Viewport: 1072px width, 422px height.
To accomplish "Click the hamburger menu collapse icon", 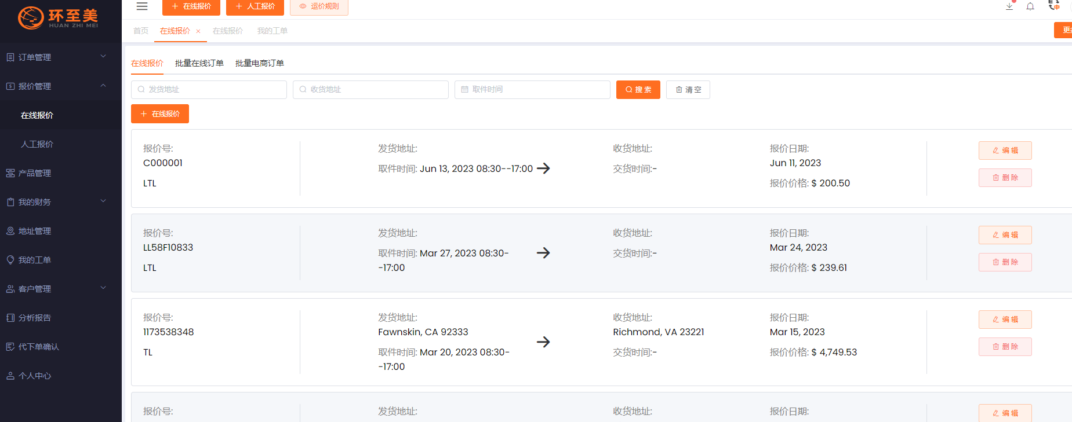I will 142,6.
